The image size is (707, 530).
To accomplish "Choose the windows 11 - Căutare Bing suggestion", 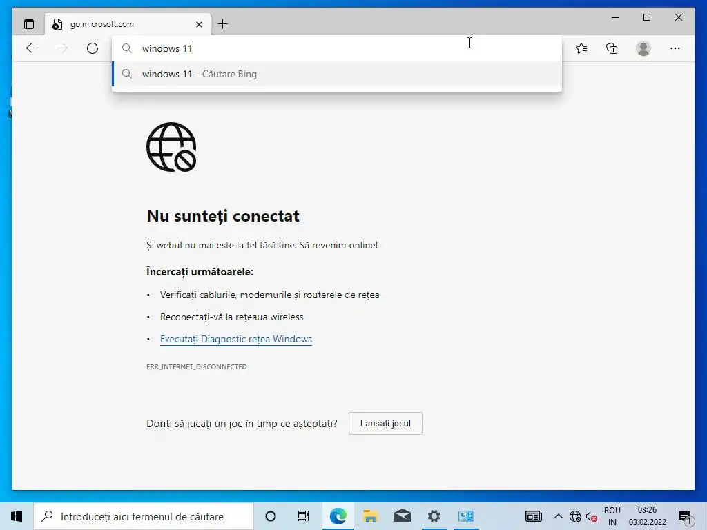I will click(336, 74).
